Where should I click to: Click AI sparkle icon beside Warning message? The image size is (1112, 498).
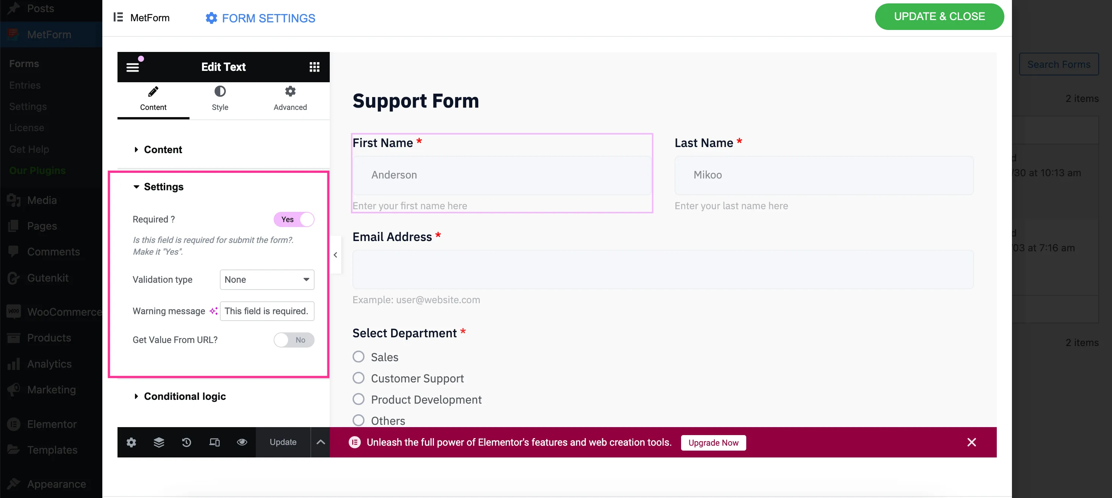pyautogui.click(x=213, y=311)
